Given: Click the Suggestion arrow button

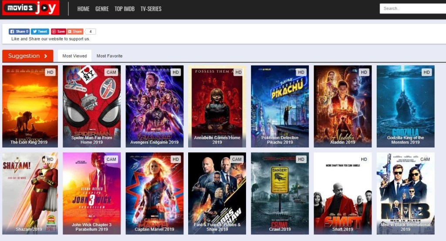Looking at the screenshot, I should (x=27, y=56).
